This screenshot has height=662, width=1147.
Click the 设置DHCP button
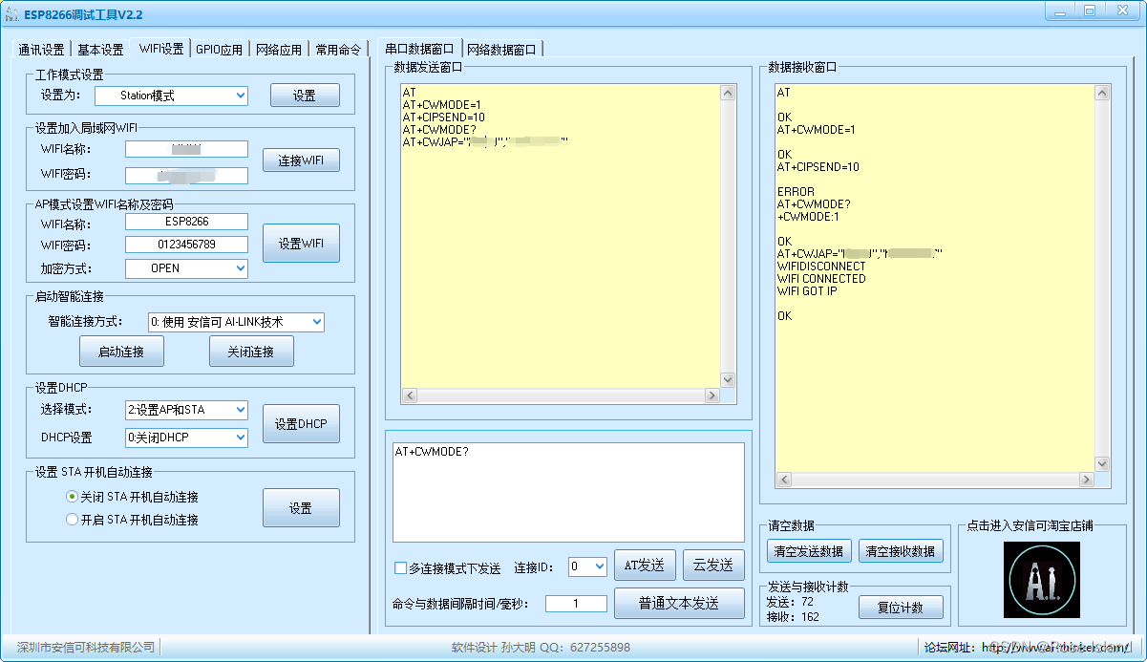(301, 424)
